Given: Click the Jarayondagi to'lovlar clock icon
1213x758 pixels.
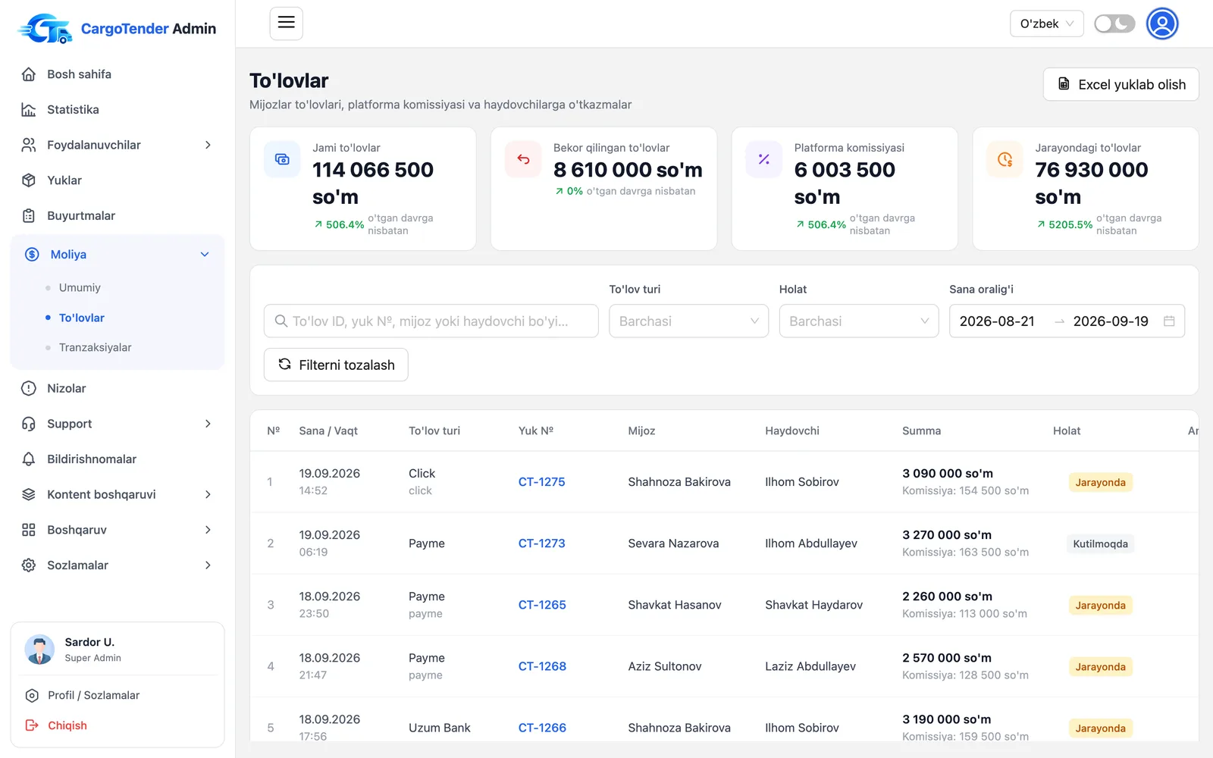Looking at the screenshot, I should [x=1005, y=159].
